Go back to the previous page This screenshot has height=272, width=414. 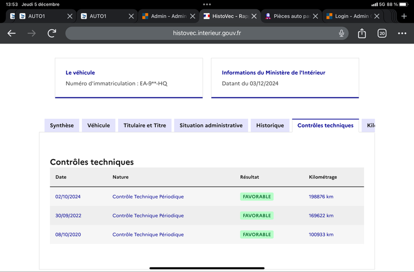[x=11, y=33]
